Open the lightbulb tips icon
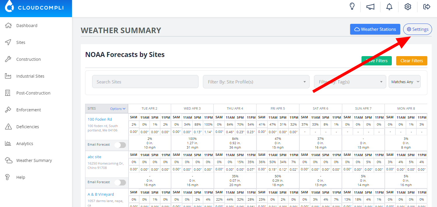This screenshot has width=437, height=207. coord(352,6)
